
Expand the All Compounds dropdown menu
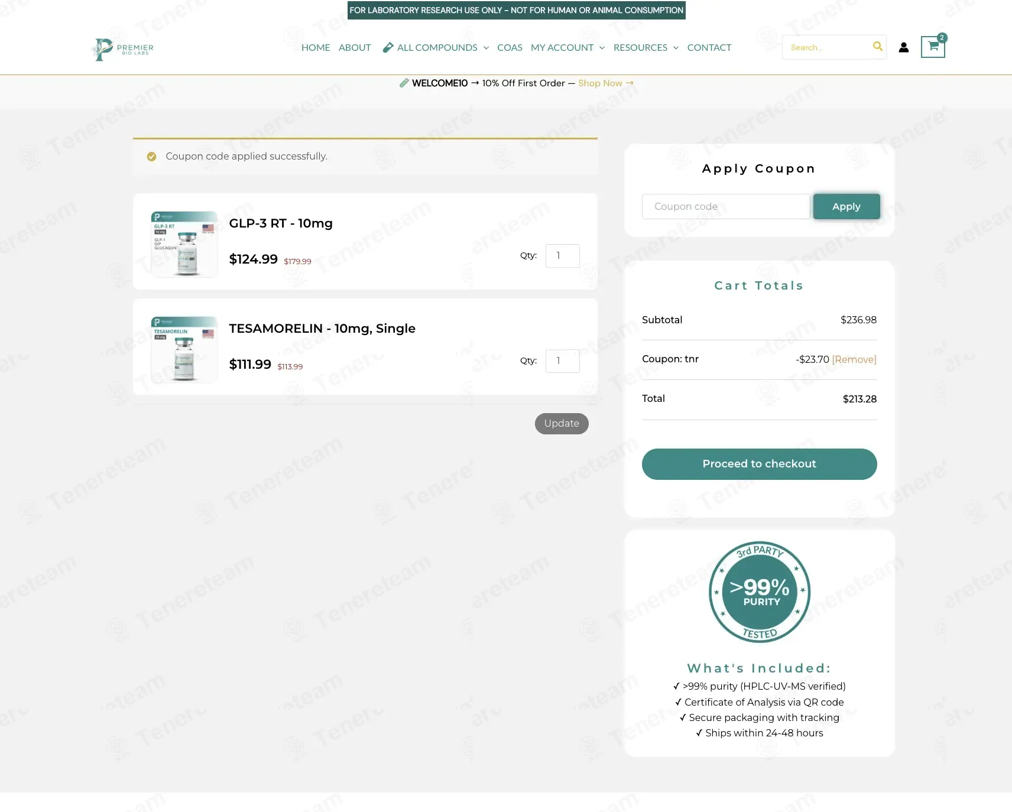pos(486,48)
